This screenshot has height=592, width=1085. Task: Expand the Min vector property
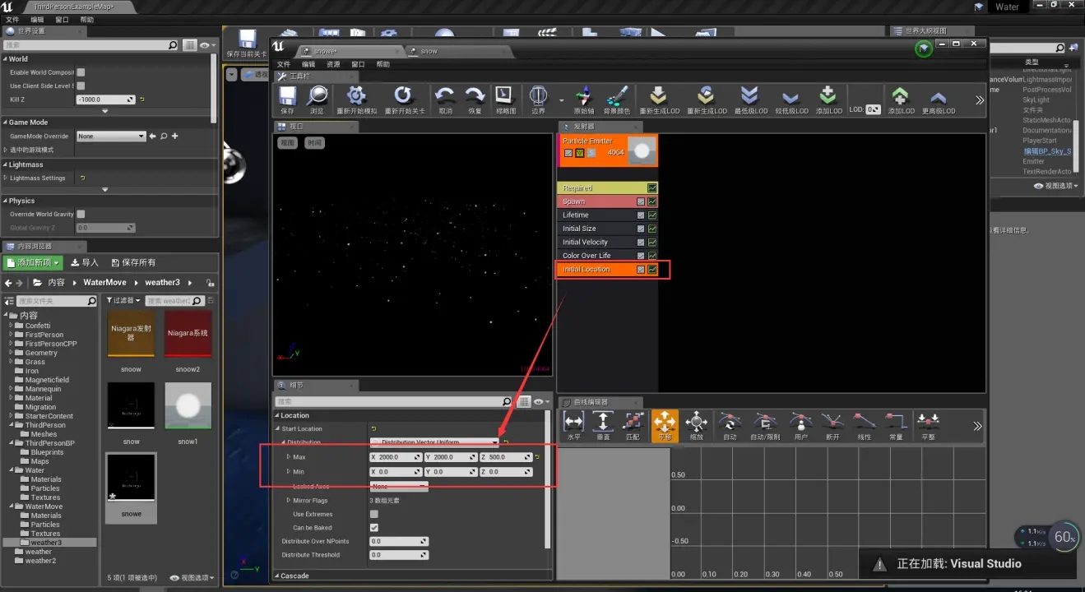(x=288, y=472)
